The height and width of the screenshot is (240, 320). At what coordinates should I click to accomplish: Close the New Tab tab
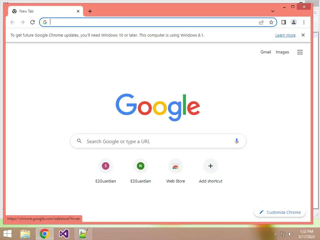coord(78,11)
